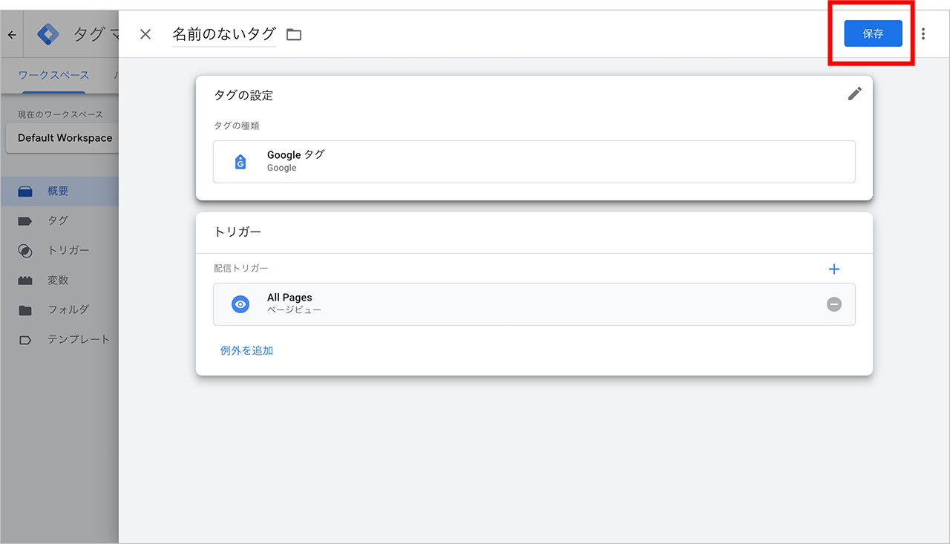Open the three-dot overflow menu
Viewport: 950px width, 544px height.
tap(923, 33)
